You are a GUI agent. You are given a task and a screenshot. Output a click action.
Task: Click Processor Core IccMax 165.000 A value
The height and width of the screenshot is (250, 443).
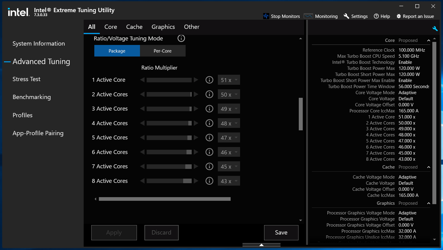tap(409, 111)
